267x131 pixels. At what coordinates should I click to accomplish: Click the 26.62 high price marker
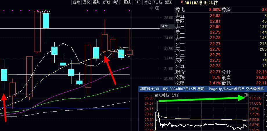coord(46,12)
